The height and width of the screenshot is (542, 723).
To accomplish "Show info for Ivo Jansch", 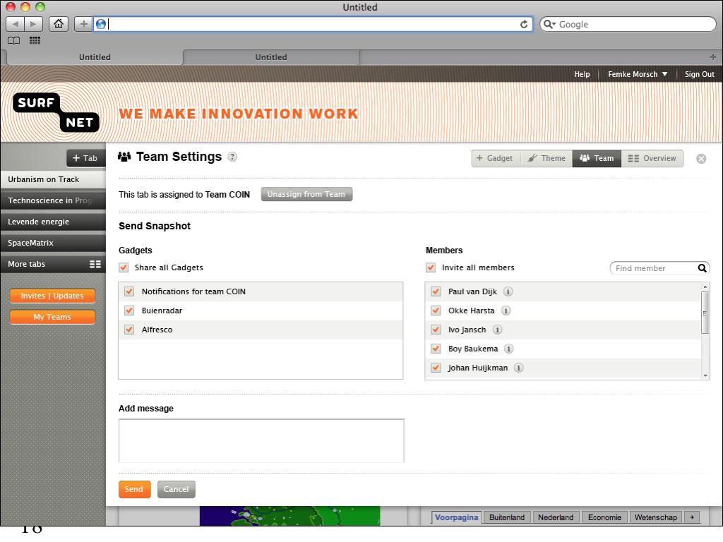I will click(x=497, y=330).
